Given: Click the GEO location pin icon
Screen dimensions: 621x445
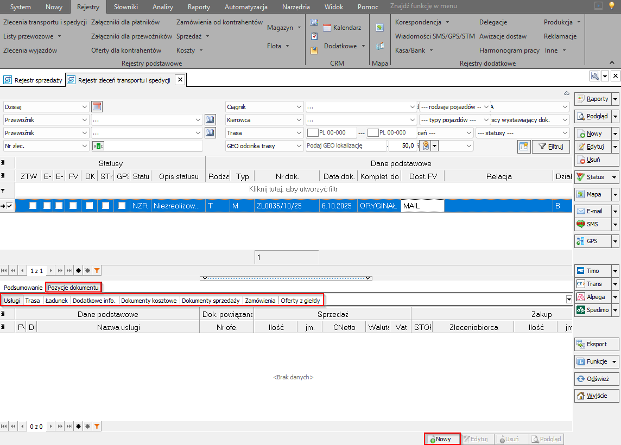Looking at the screenshot, I should coord(426,145).
